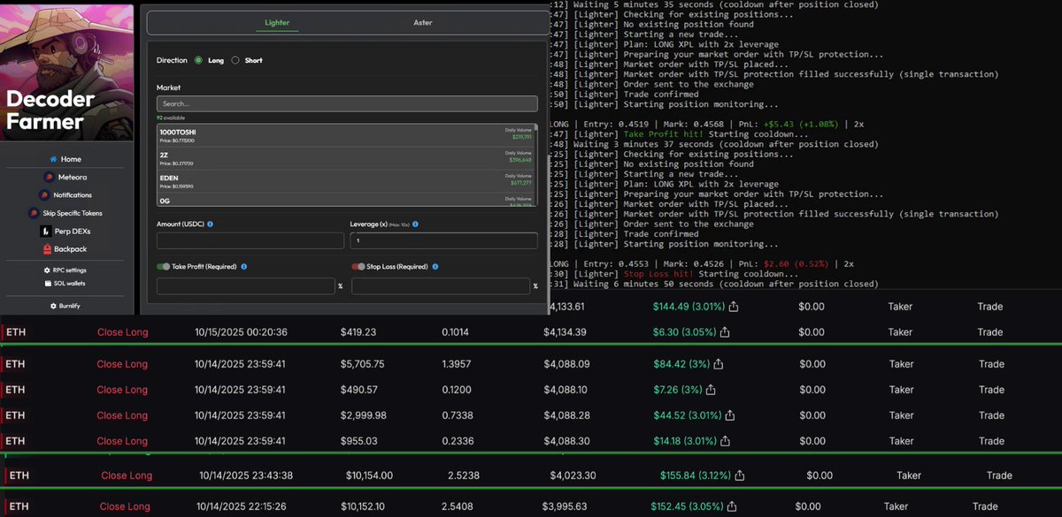The width and height of the screenshot is (1062, 517).
Task: Click the $2,999.98 trade value cell
Action: tap(363, 414)
